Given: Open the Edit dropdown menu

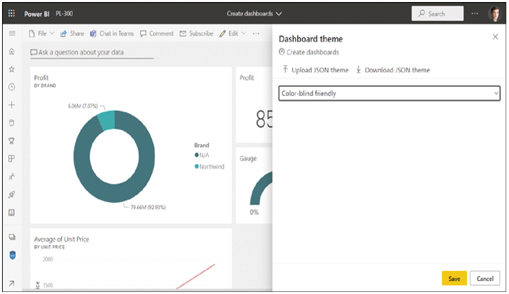Looking at the screenshot, I should (233, 33).
